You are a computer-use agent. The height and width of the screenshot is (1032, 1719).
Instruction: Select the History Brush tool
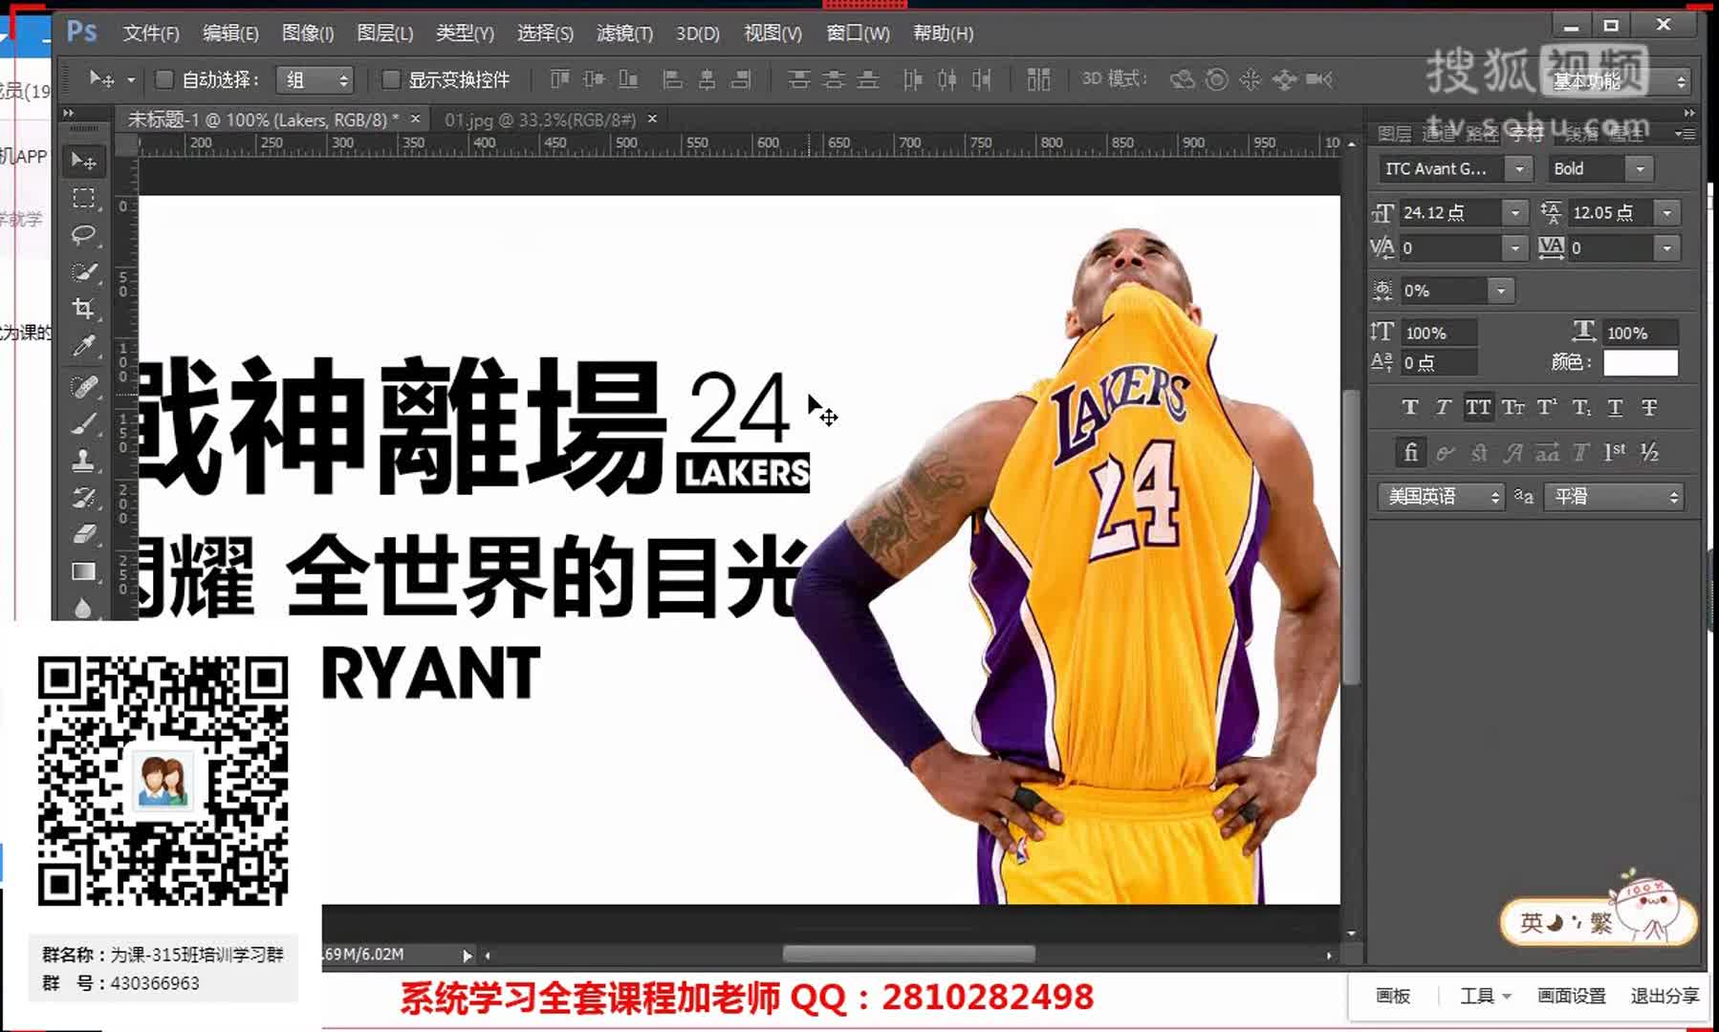coord(84,498)
